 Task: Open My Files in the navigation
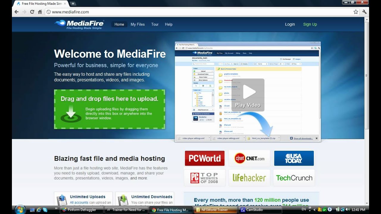click(138, 24)
